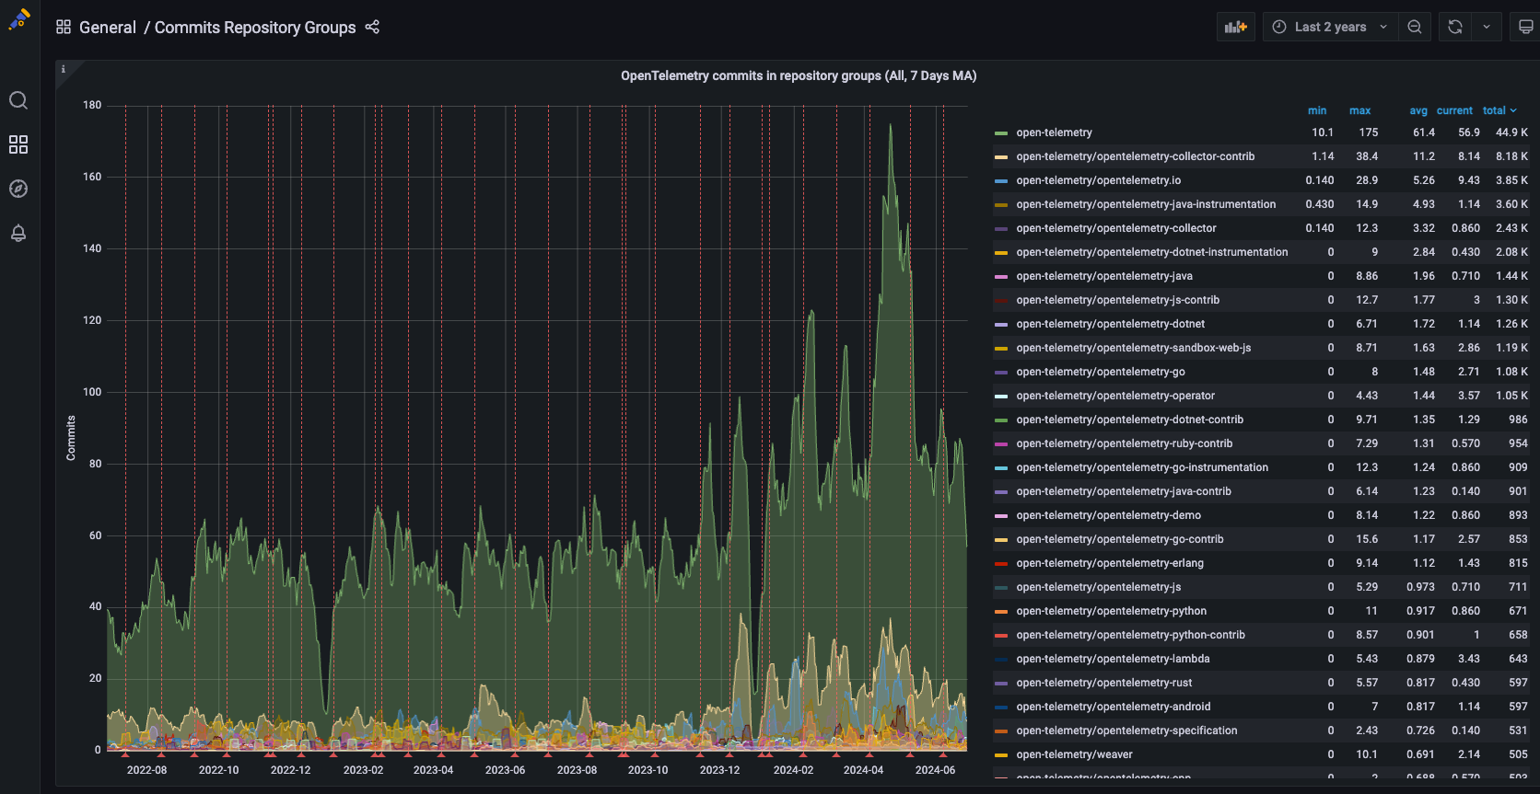This screenshot has width=1540, height=794.
Task: Select opentelemetry-java-contrib legend entry
Action: pyautogui.click(x=1123, y=491)
